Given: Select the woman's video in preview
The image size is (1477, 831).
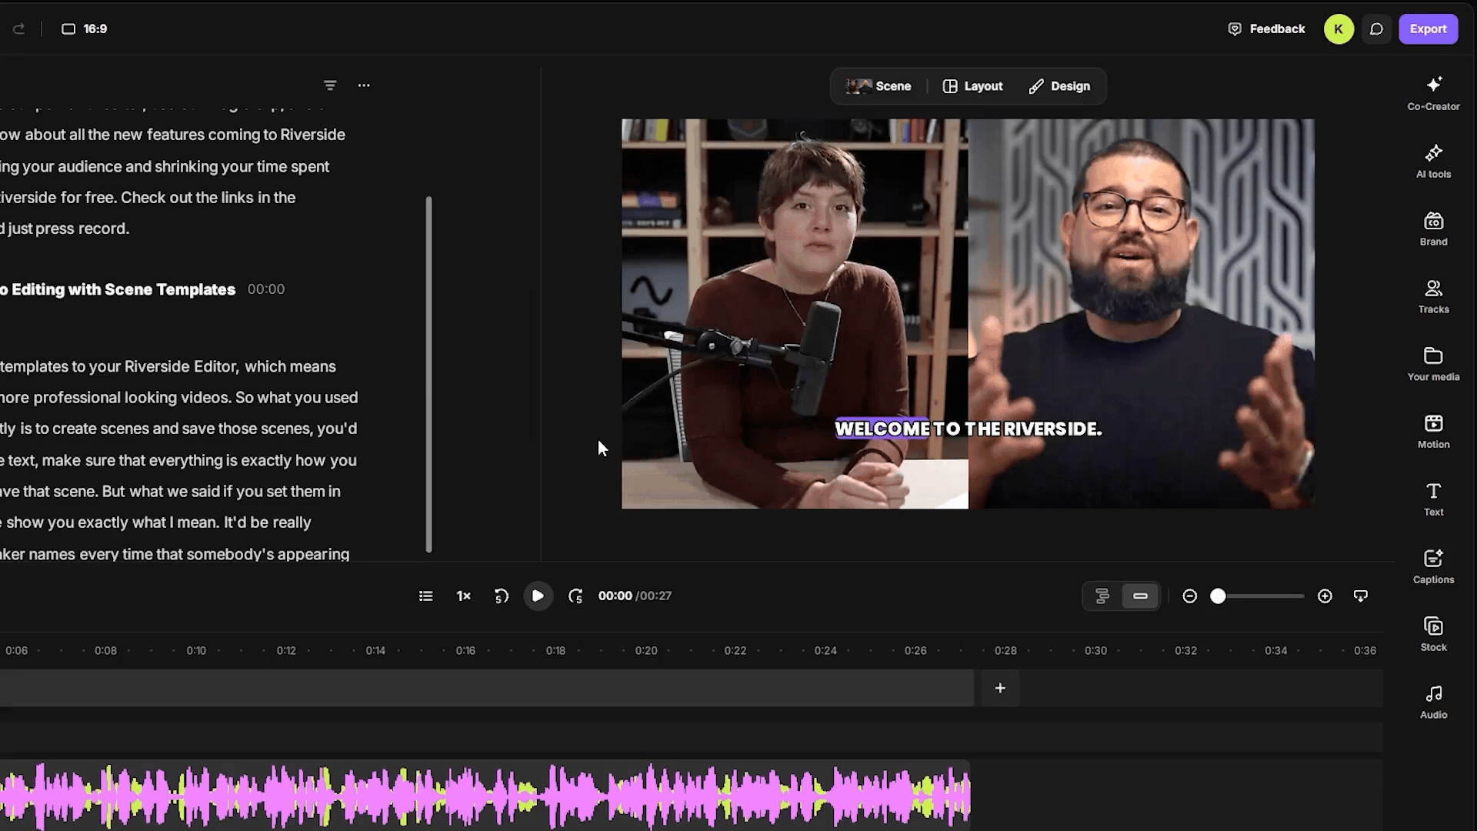Looking at the screenshot, I should click(x=795, y=314).
